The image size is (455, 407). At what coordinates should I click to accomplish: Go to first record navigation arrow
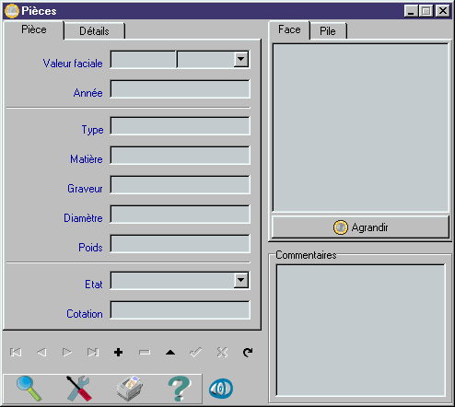(16, 352)
